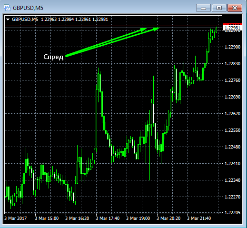Expand the triangle beside GBPUSD,M5 chart header

tap(8, 20)
